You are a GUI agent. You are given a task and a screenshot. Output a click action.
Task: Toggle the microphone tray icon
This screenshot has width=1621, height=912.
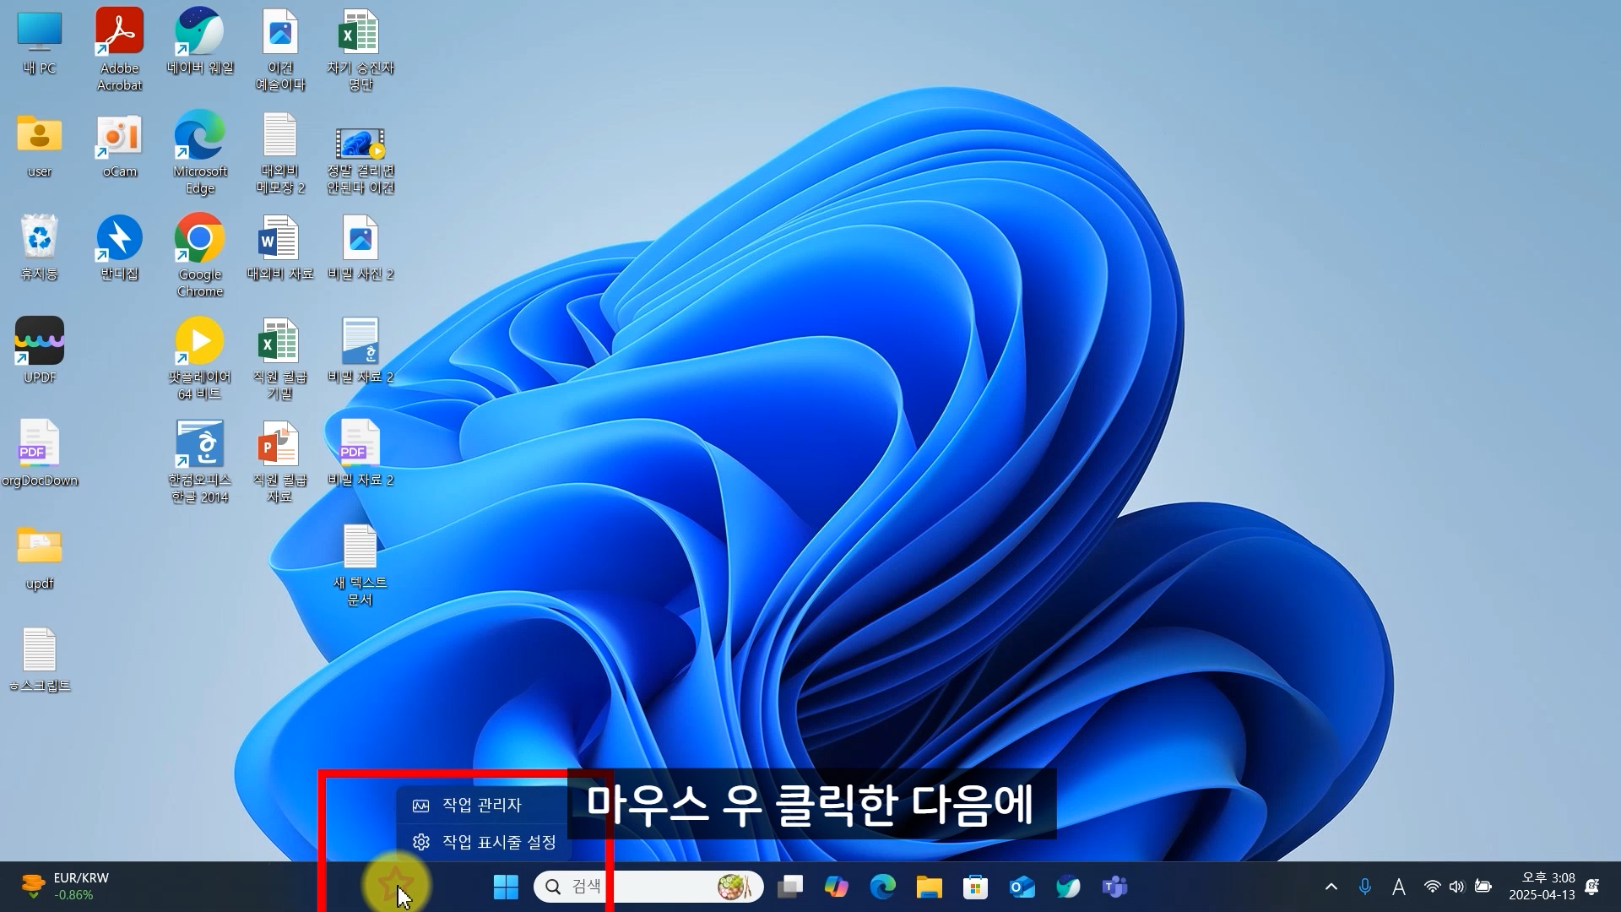click(x=1365, y=887)
